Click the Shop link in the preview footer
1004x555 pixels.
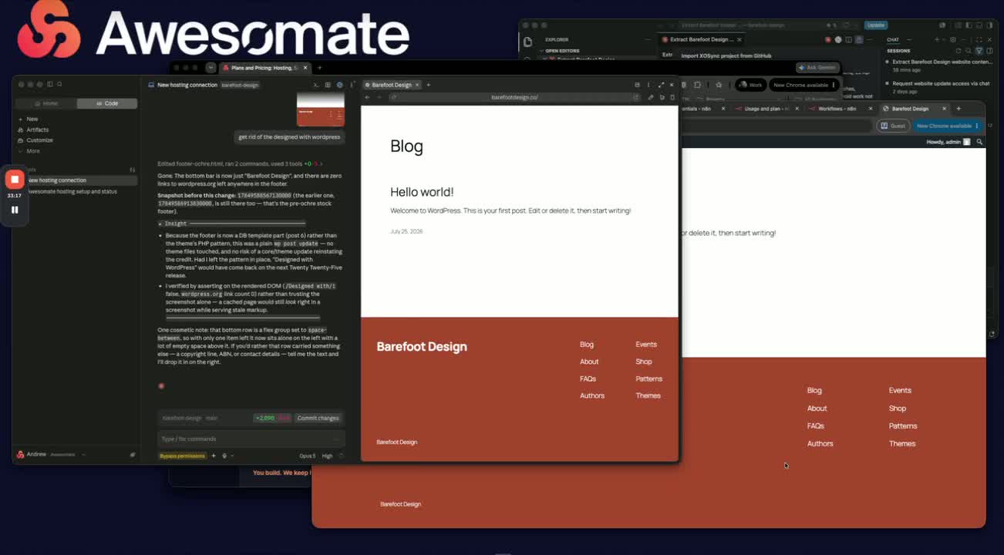click(644, 362)
